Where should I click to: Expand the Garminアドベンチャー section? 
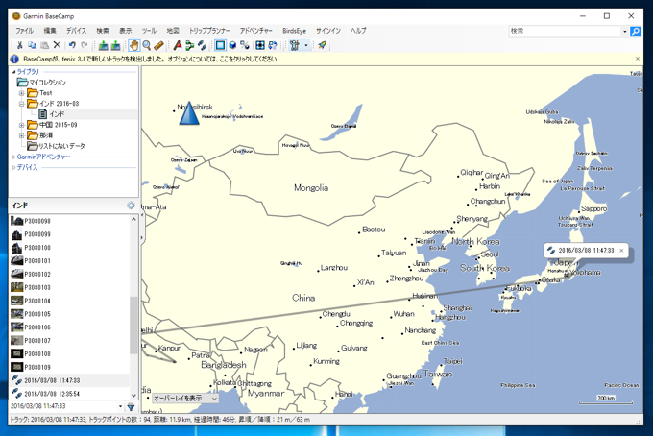tap(13, 157)
